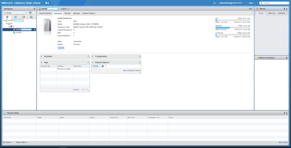The width and height of the screenshot is (291, 148).
Task: Click the dc datacenter icon
Action: click(x=9, y=23)
